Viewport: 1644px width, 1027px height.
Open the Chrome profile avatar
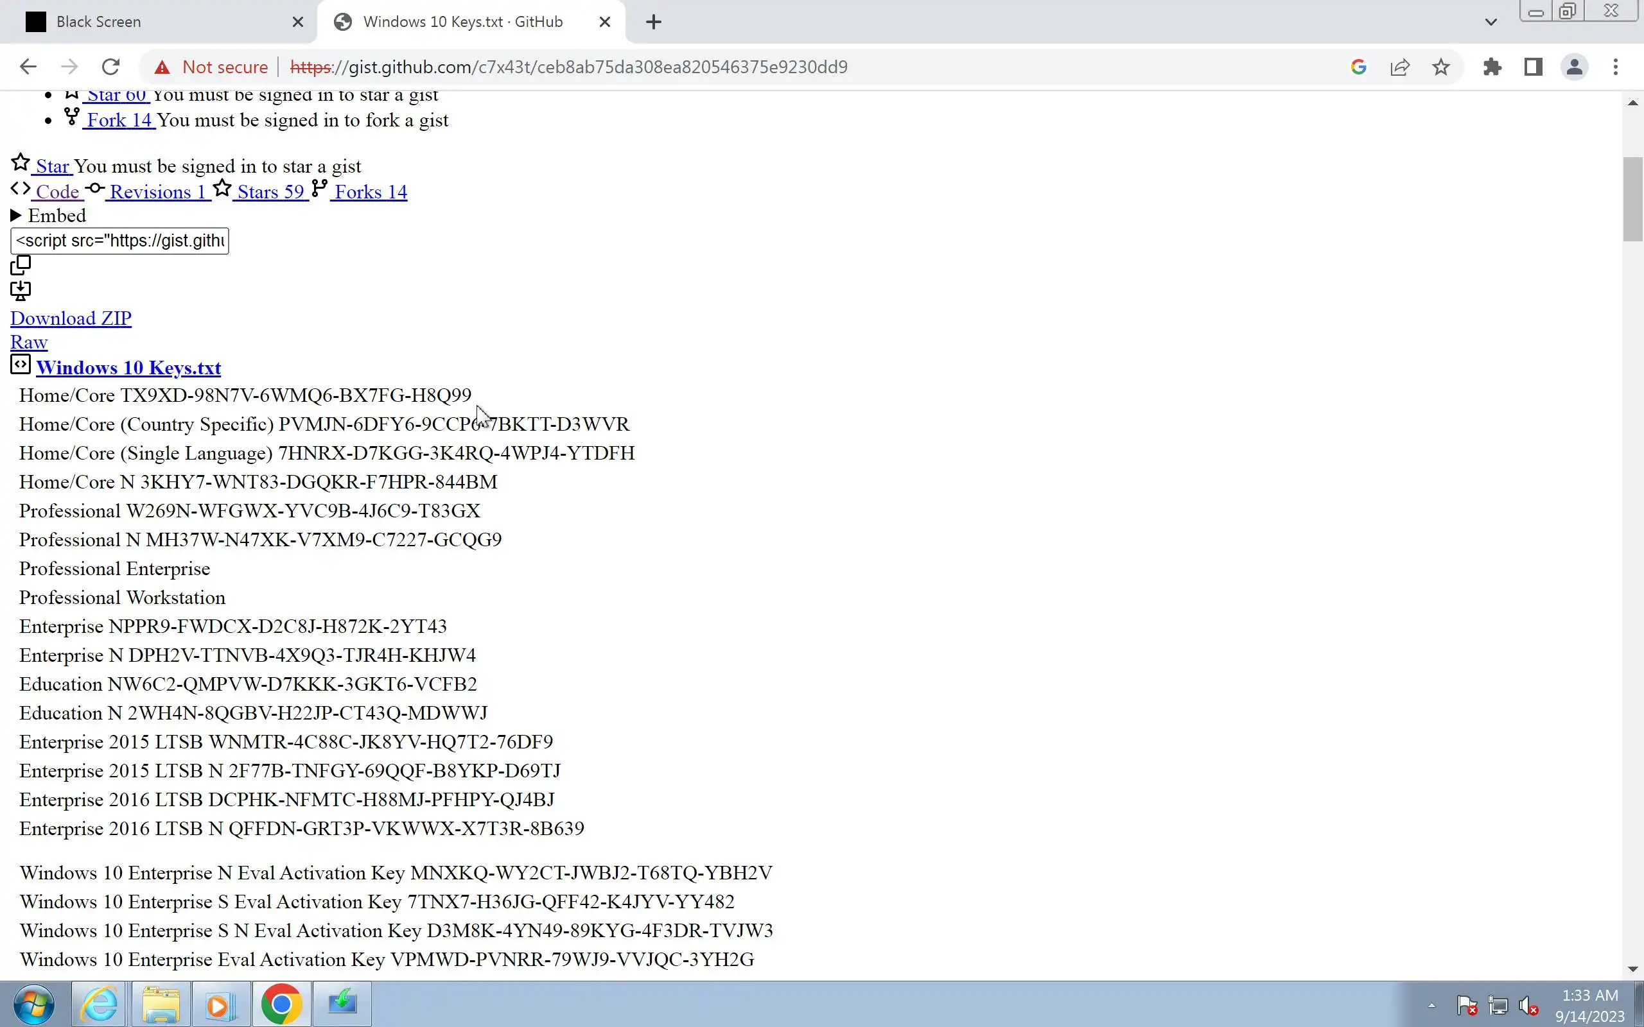point(1574,67)
